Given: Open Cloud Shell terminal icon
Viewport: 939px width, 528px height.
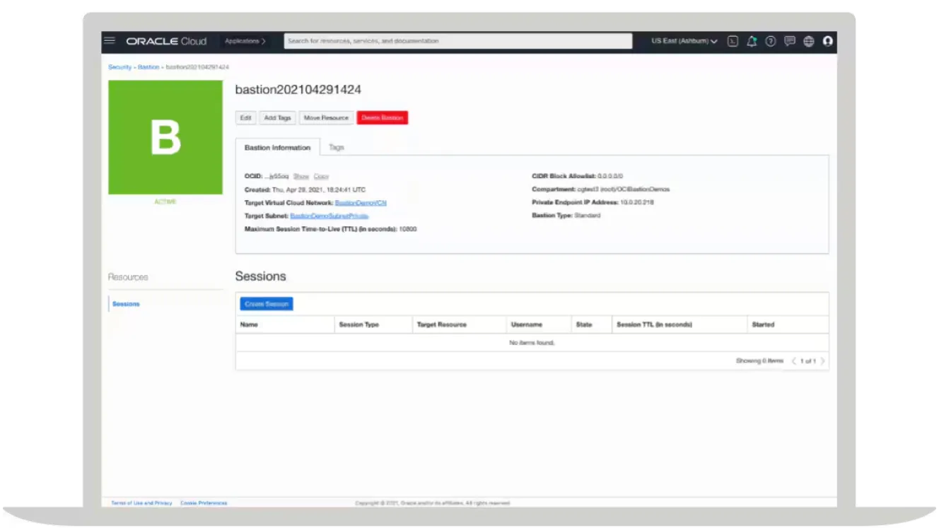Looking at the screenshot, I should click(x=733, y=41).
